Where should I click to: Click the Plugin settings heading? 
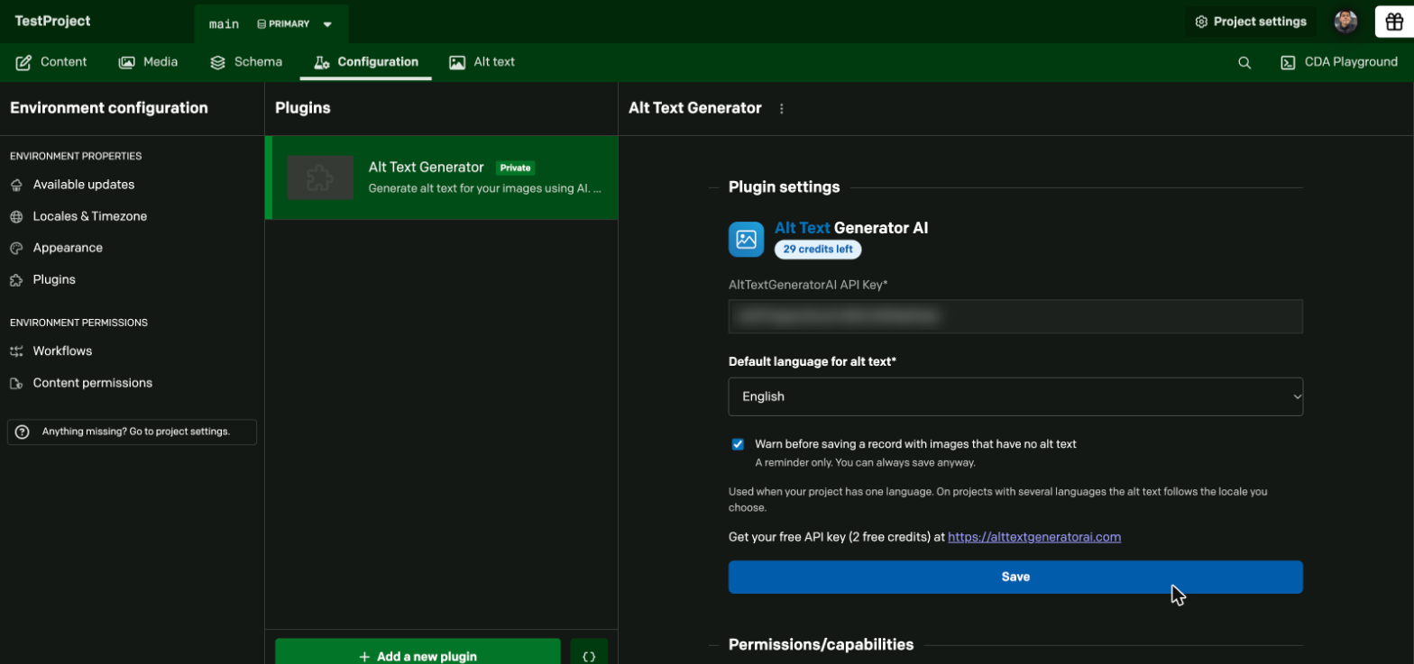click(x=784, y=187)
